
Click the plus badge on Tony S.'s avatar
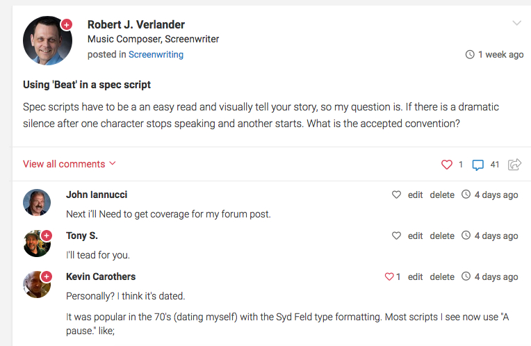pos(47,236)
